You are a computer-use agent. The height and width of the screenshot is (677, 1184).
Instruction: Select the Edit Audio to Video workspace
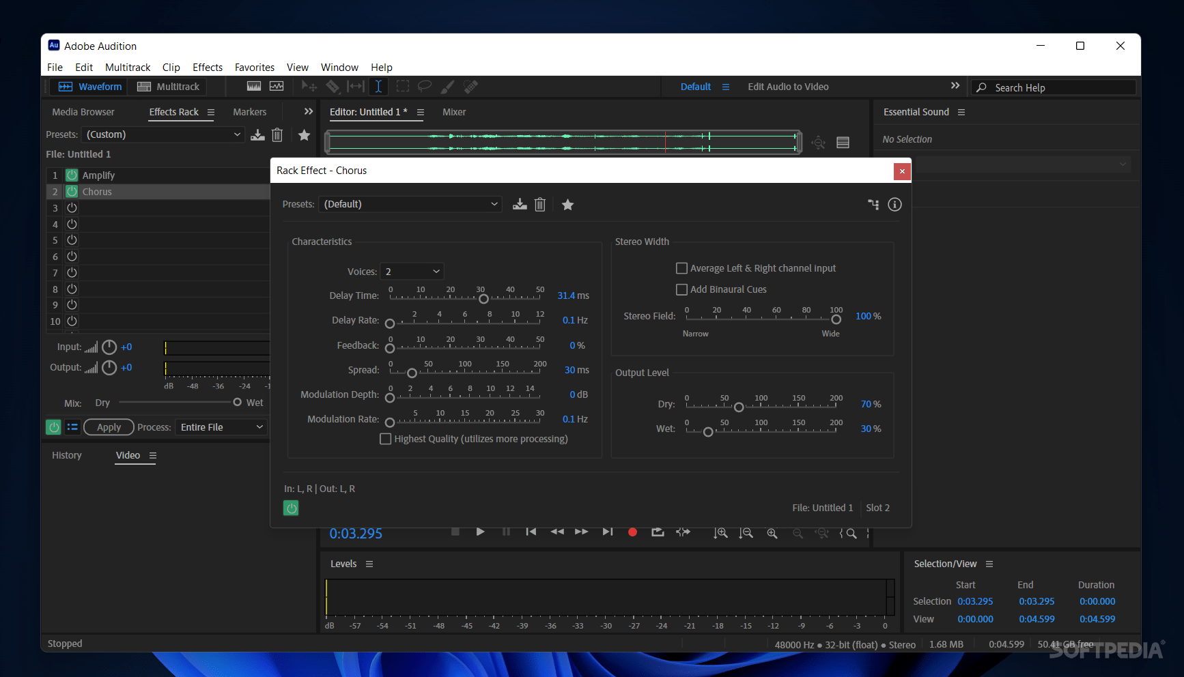pyautogui.click(x=788, y=87)
